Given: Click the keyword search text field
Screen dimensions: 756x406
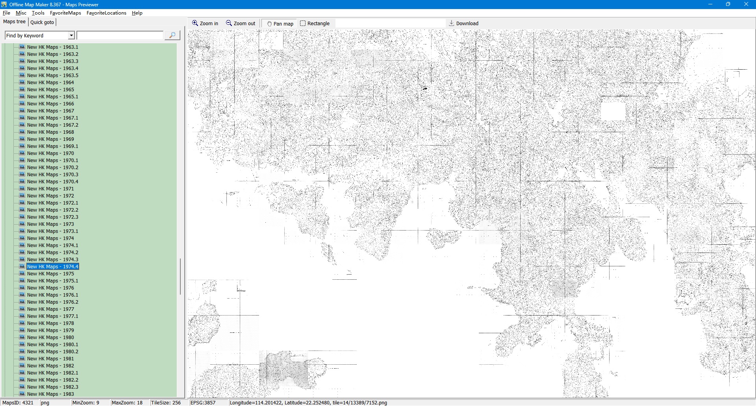Looking at the screenshot, I should [x=120, y=35].
